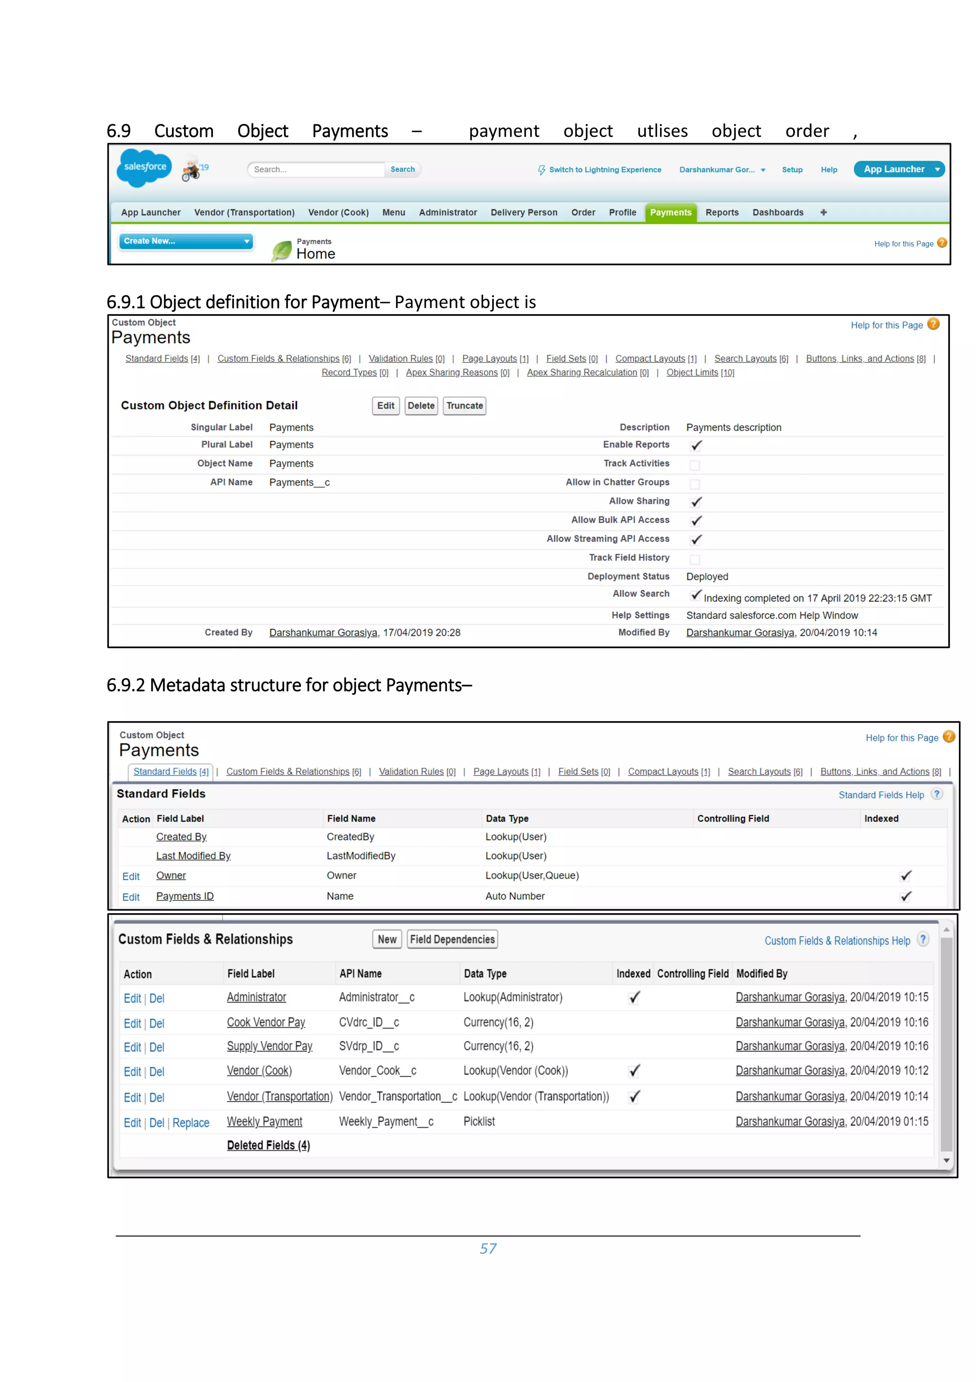This screenshot has width=976, height=1382.
Task: Click Custom Fields & Relationships Help question icon
Action: click(923, 939)
